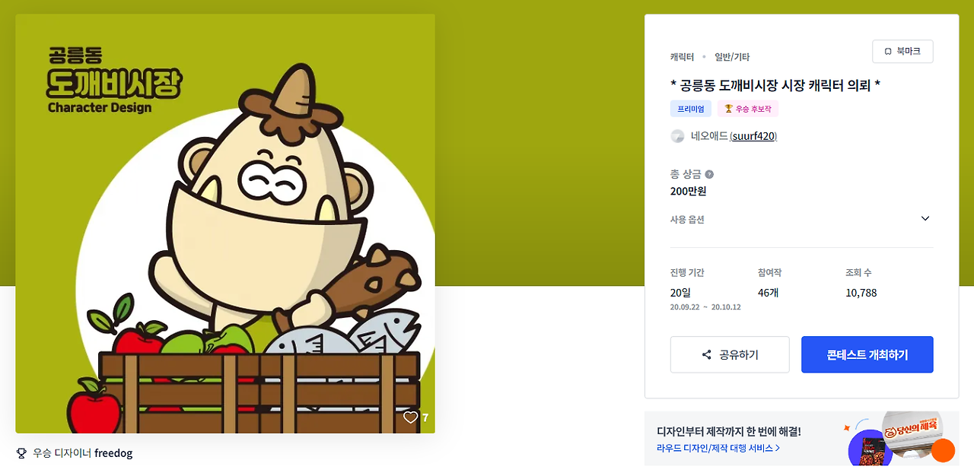Open the 도깨비시장 character design artwork

(x=225, y=224)
